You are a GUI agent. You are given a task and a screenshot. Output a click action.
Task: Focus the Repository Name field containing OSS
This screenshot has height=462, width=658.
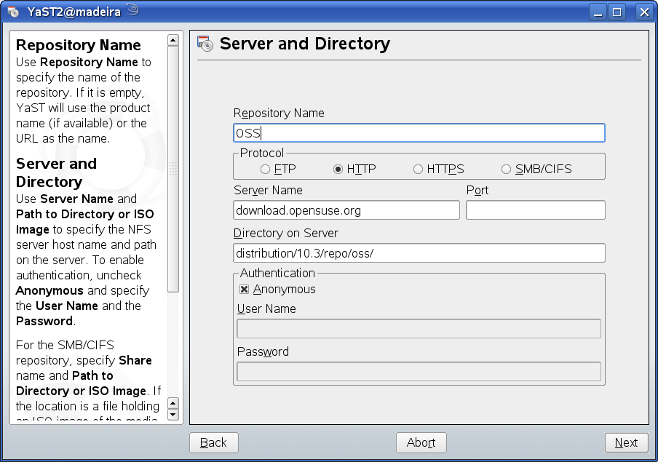click(x=419, y=133)
